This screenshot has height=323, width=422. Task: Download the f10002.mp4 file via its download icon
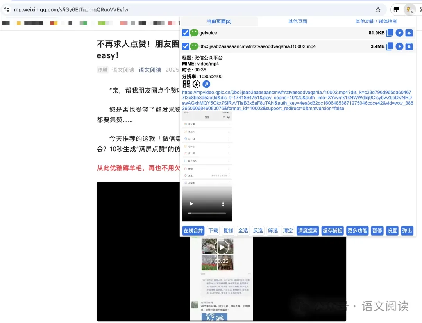coord(409,46)
